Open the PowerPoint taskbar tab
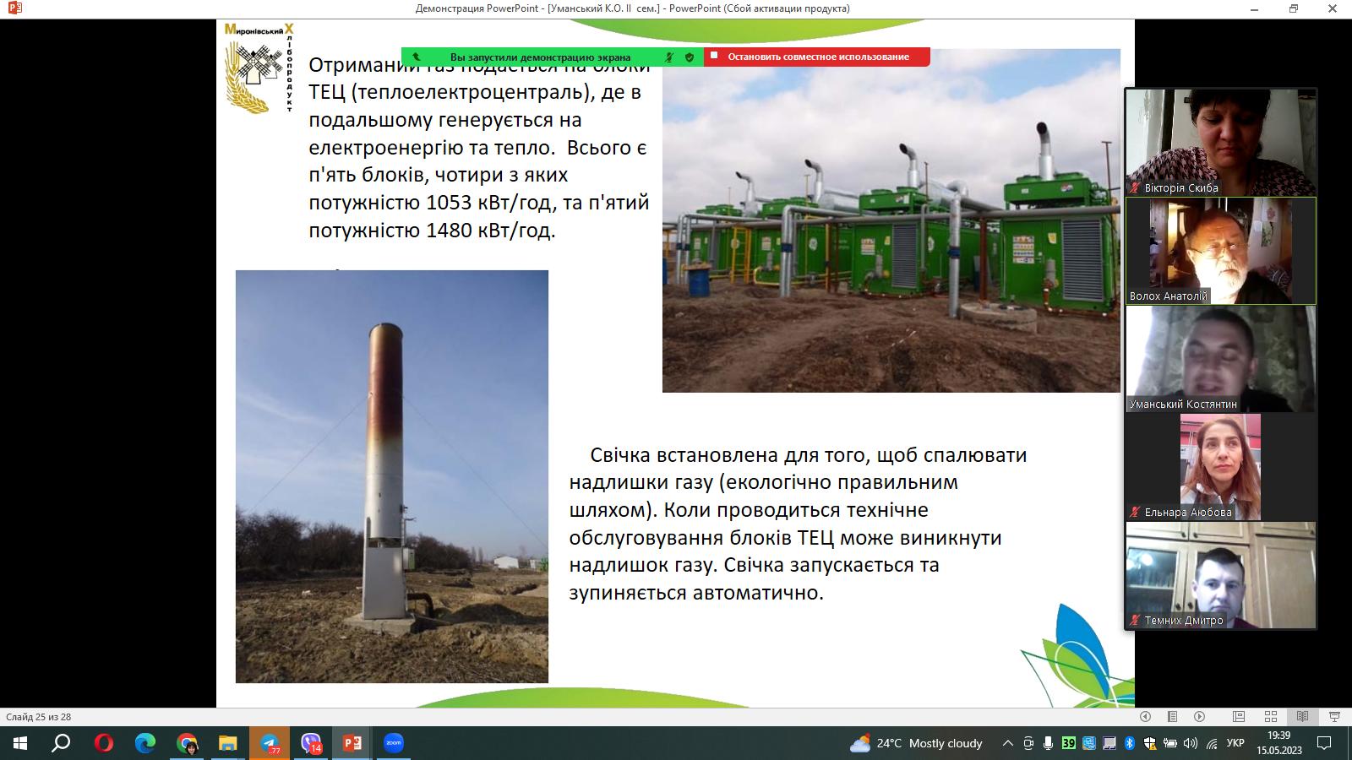The image size is (1352, 760). click(352, 744)
